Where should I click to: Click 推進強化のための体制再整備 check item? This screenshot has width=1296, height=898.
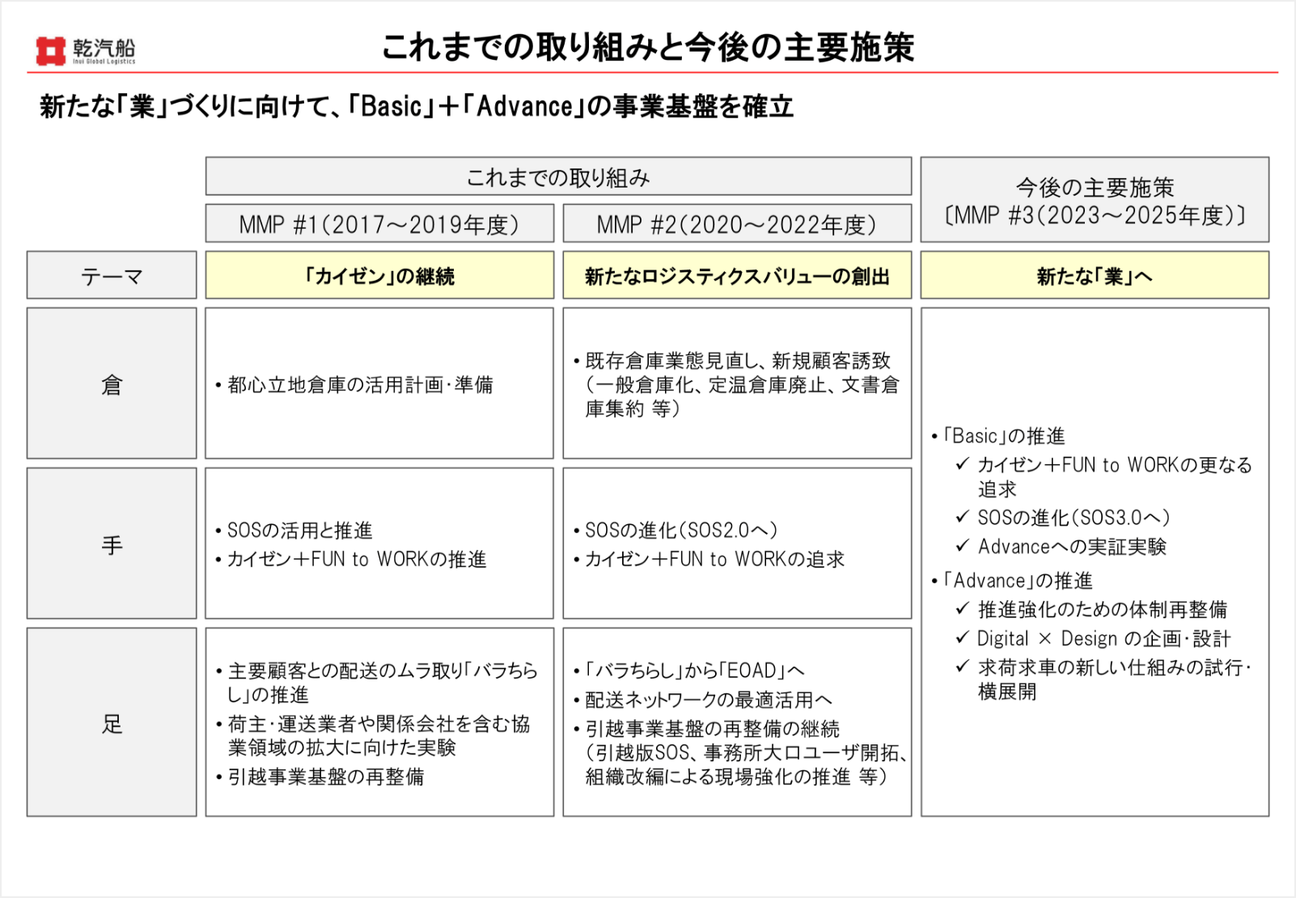click(x=1091, y=610)
